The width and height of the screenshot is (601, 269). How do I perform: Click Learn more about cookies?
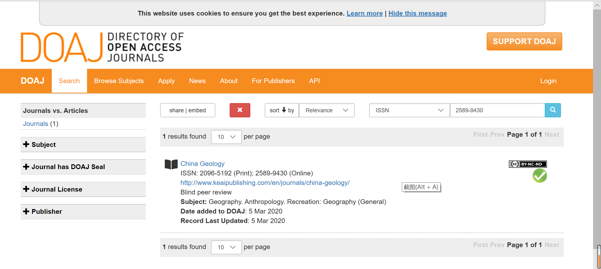click(365, 13)
